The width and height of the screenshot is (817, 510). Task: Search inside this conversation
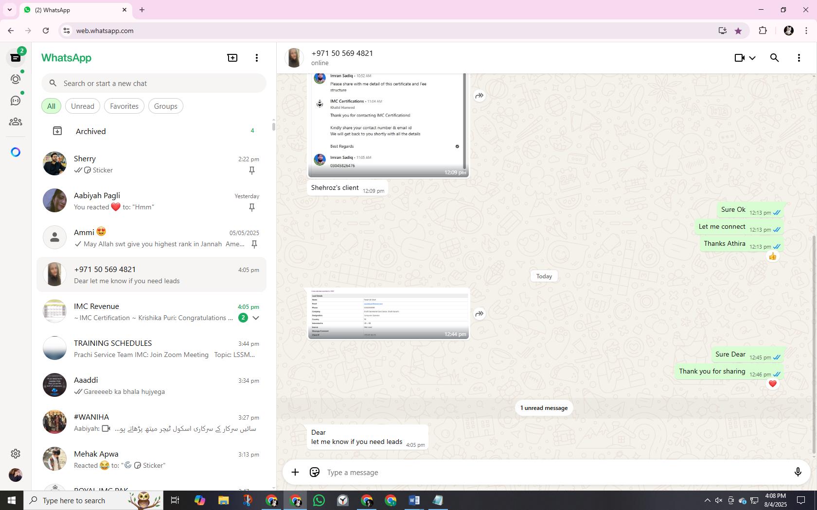click(775, 58)
